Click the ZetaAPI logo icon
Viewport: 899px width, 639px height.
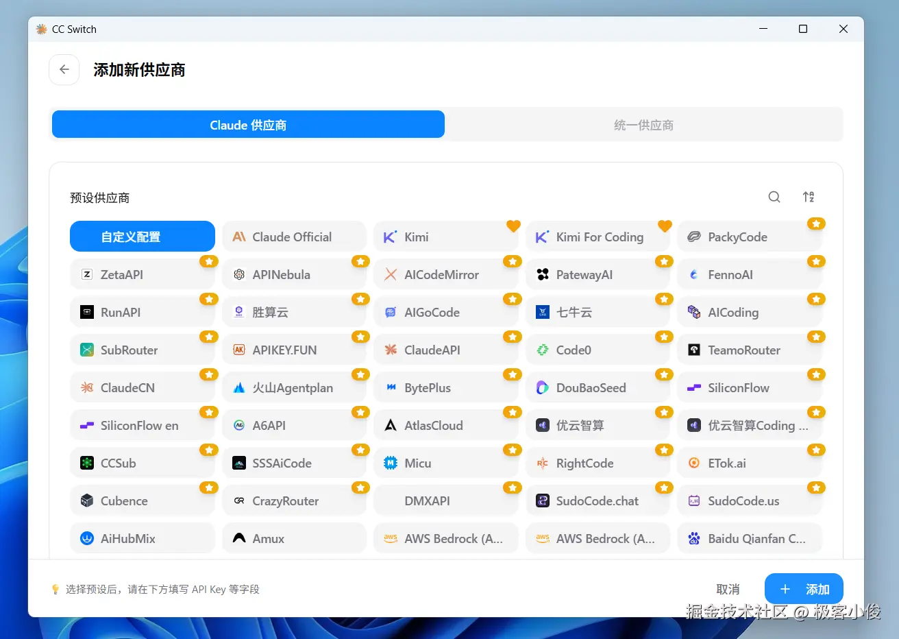coord(87,274)
